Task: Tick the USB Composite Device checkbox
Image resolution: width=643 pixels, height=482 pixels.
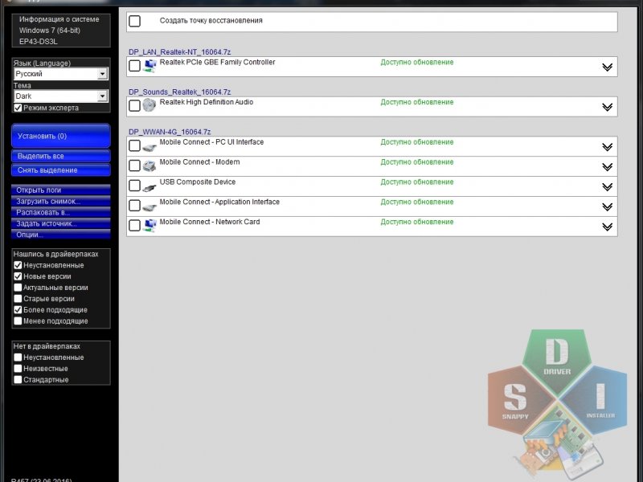Action: (x=134, y=186)
